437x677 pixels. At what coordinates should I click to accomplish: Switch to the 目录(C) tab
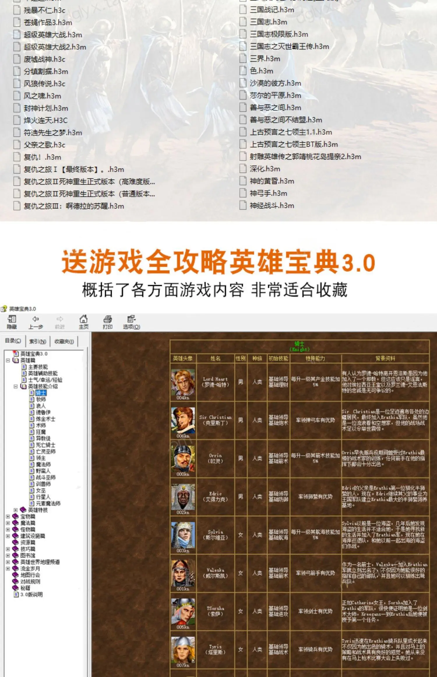point(13,341)
